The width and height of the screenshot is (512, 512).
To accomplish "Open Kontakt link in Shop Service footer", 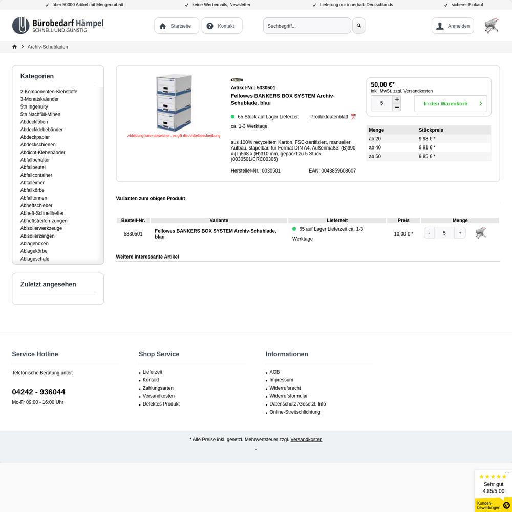I will (x=151, y=380).
